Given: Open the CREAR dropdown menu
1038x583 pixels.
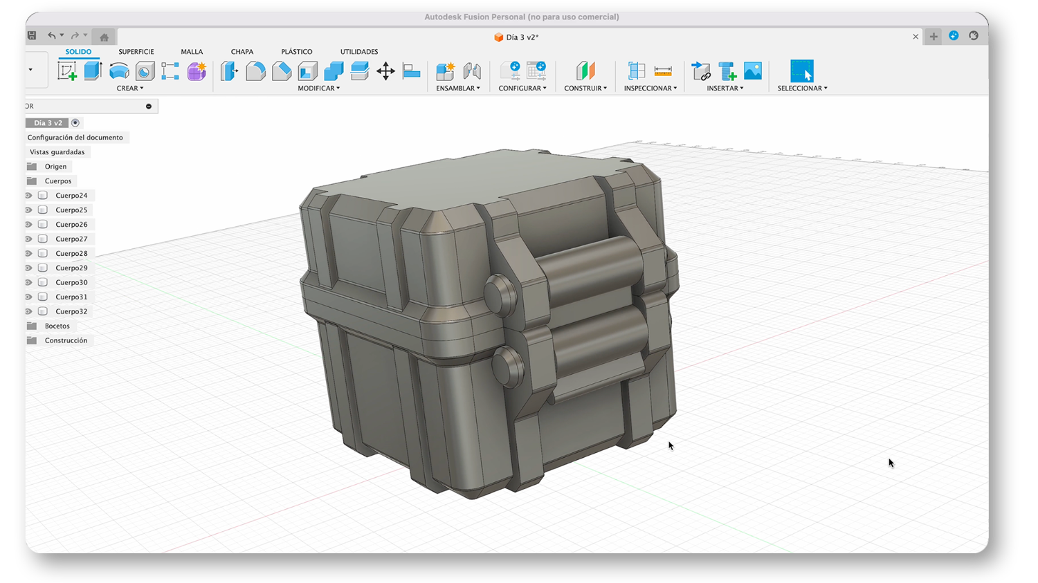Looking at the screenshot, I should coord(130,89).
